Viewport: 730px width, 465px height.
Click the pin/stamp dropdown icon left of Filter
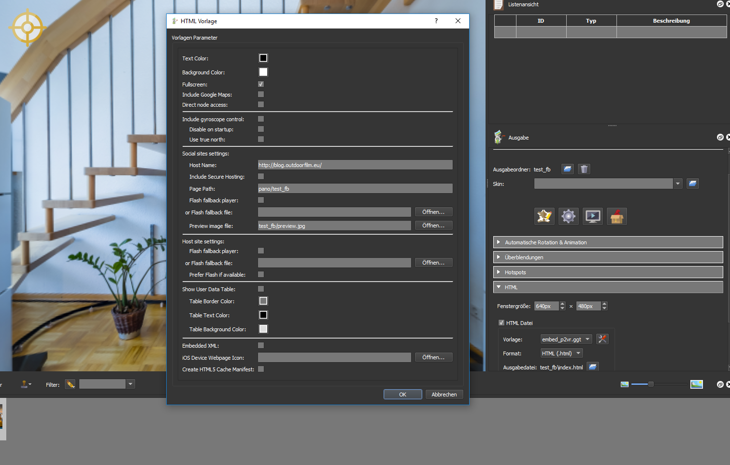click(26, 384)
